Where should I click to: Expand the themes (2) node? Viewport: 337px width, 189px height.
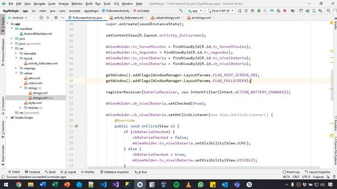[x=21, y=108]
